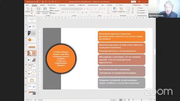
Task: Click the Save icon in quick access toolbar
Action: (43, 2)
